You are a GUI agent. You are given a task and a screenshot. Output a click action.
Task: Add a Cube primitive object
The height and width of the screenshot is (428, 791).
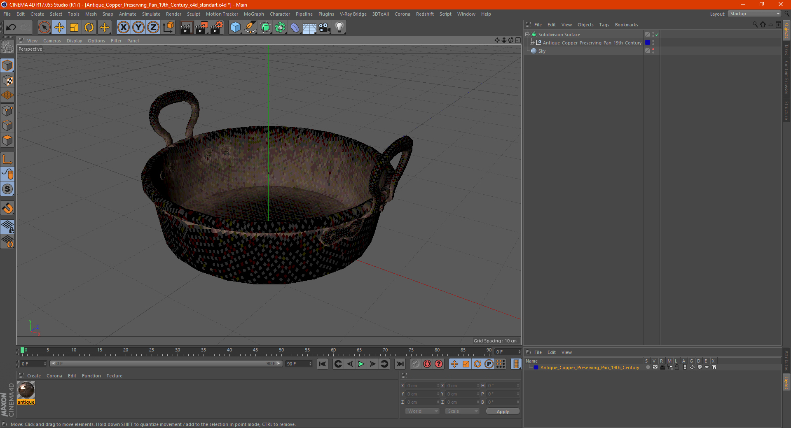coord(235,28)
